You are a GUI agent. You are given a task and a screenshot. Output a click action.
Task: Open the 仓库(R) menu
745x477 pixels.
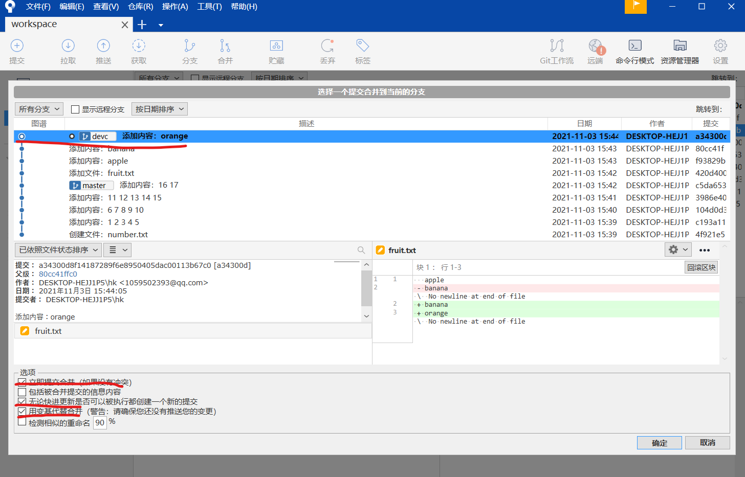(x=140, y=7)
